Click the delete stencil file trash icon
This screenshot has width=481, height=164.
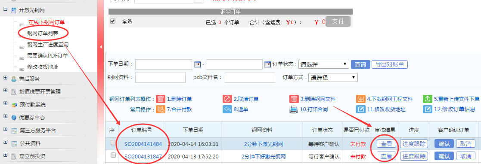(294, 99)
